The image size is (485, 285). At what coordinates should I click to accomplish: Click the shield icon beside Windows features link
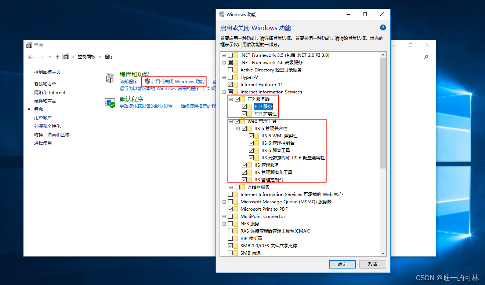[x=148, y=81]
